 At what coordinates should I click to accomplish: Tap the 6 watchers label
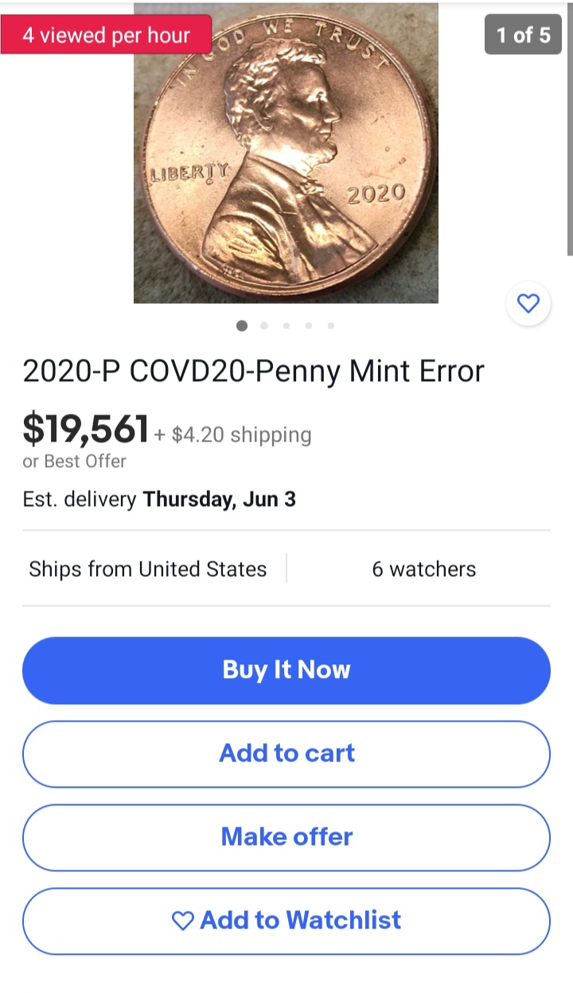pos(423,569)
